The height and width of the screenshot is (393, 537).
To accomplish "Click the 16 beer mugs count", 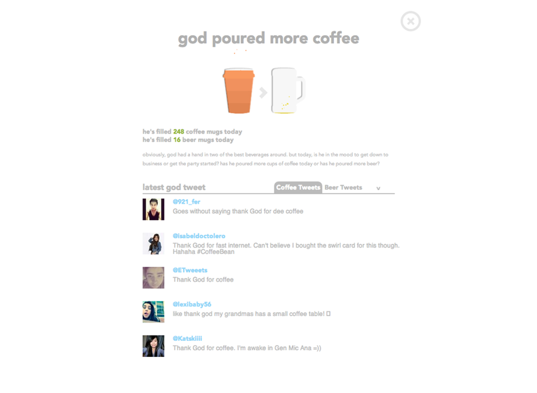I will click(x=177, y=140).
